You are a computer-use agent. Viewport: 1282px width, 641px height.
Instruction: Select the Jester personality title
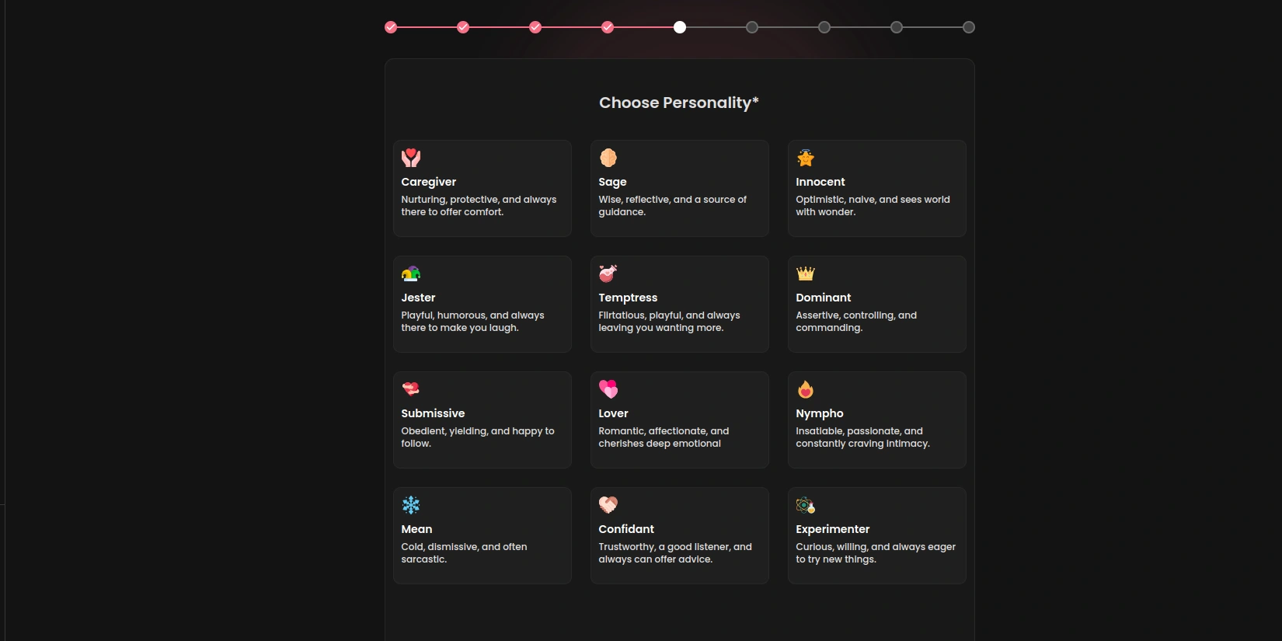(418, 298)
